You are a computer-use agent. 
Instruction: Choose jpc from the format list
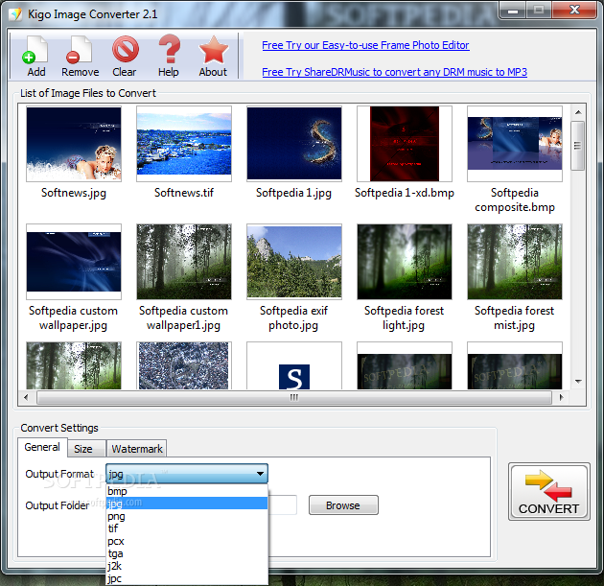click(187, 578)
